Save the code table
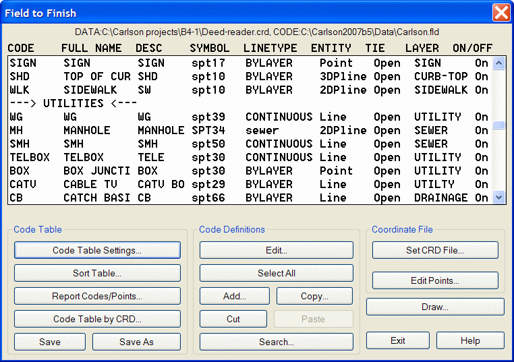The image size is (514, 362). point(50,342)
